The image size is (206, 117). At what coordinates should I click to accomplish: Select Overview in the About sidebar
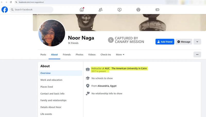61,73
